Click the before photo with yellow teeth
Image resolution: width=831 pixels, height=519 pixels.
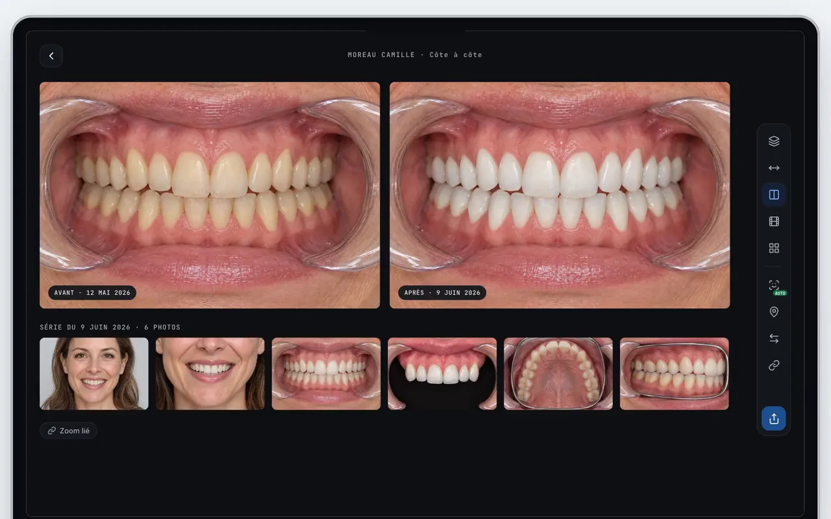pyautogui.click(x=210, y=195)
